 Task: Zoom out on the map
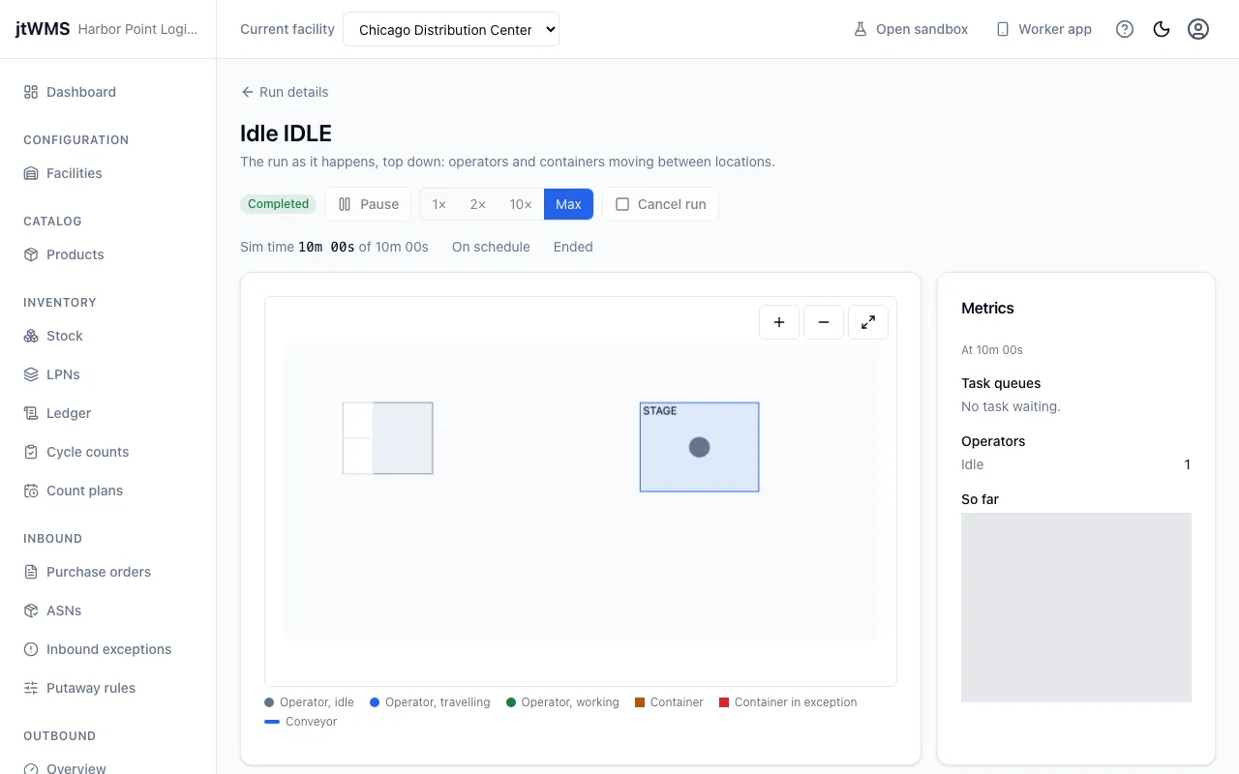(x=824, y=322)
